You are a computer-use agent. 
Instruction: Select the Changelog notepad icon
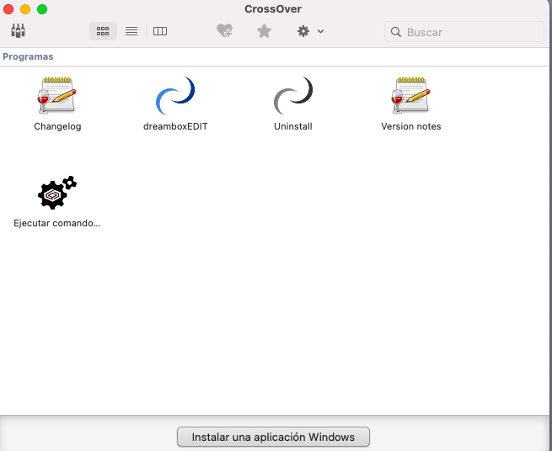[x=57, y=96]
